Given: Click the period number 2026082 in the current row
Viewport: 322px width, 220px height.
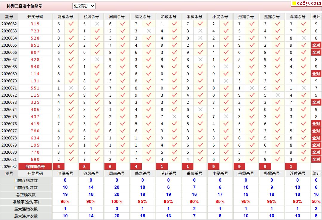Looking at the screenshot, I should 9,166.
